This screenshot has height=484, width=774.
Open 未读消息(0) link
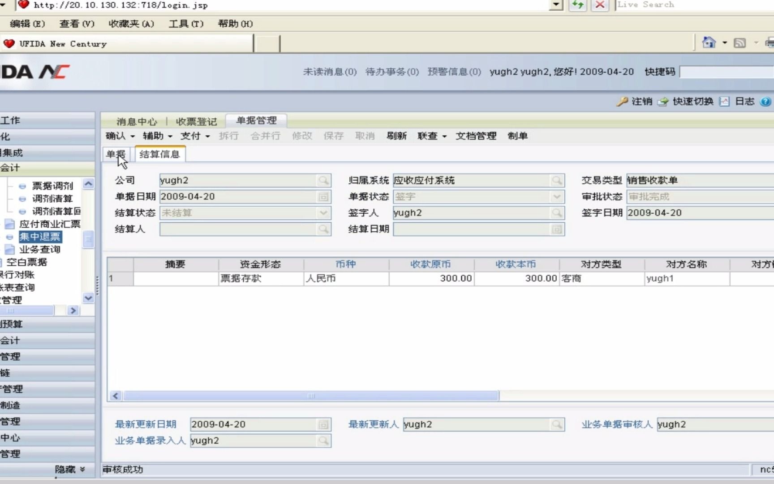[330, 72]
